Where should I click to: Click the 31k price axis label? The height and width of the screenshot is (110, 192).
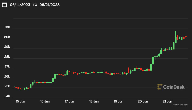click(x=8, y=27)
